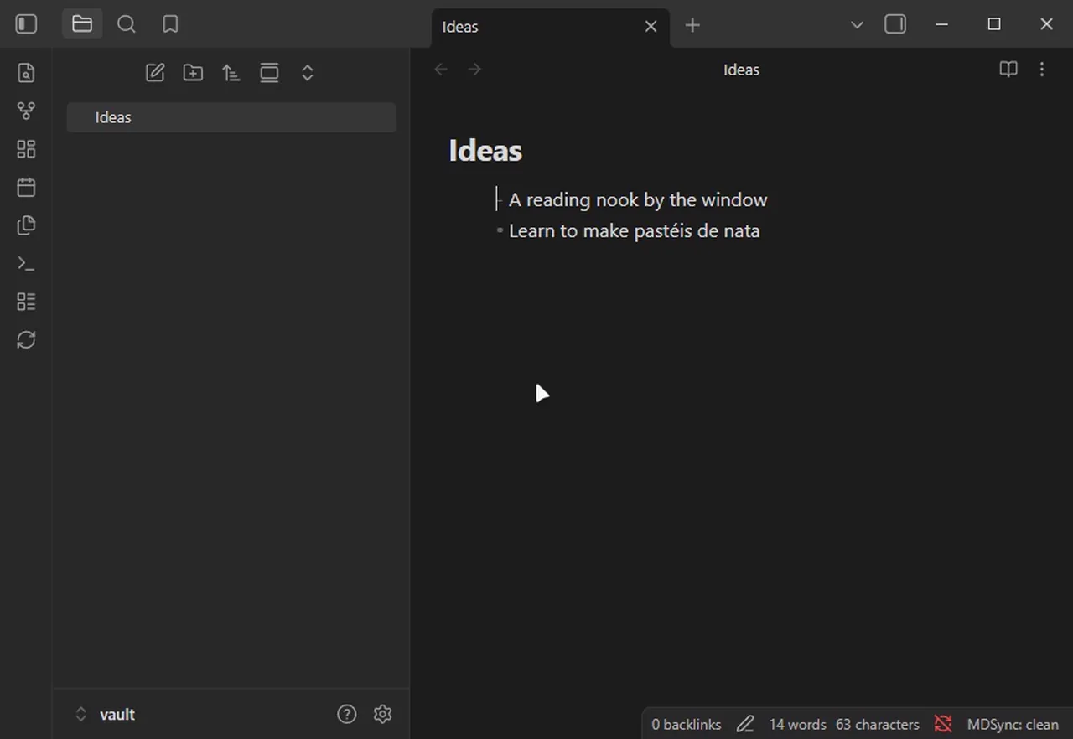The height and width of the screenshot is (739, 1073).
Task: Open the help dialog
Action: 347,714
